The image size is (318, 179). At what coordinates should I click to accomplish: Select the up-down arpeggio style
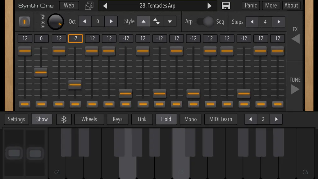point(157,21)
